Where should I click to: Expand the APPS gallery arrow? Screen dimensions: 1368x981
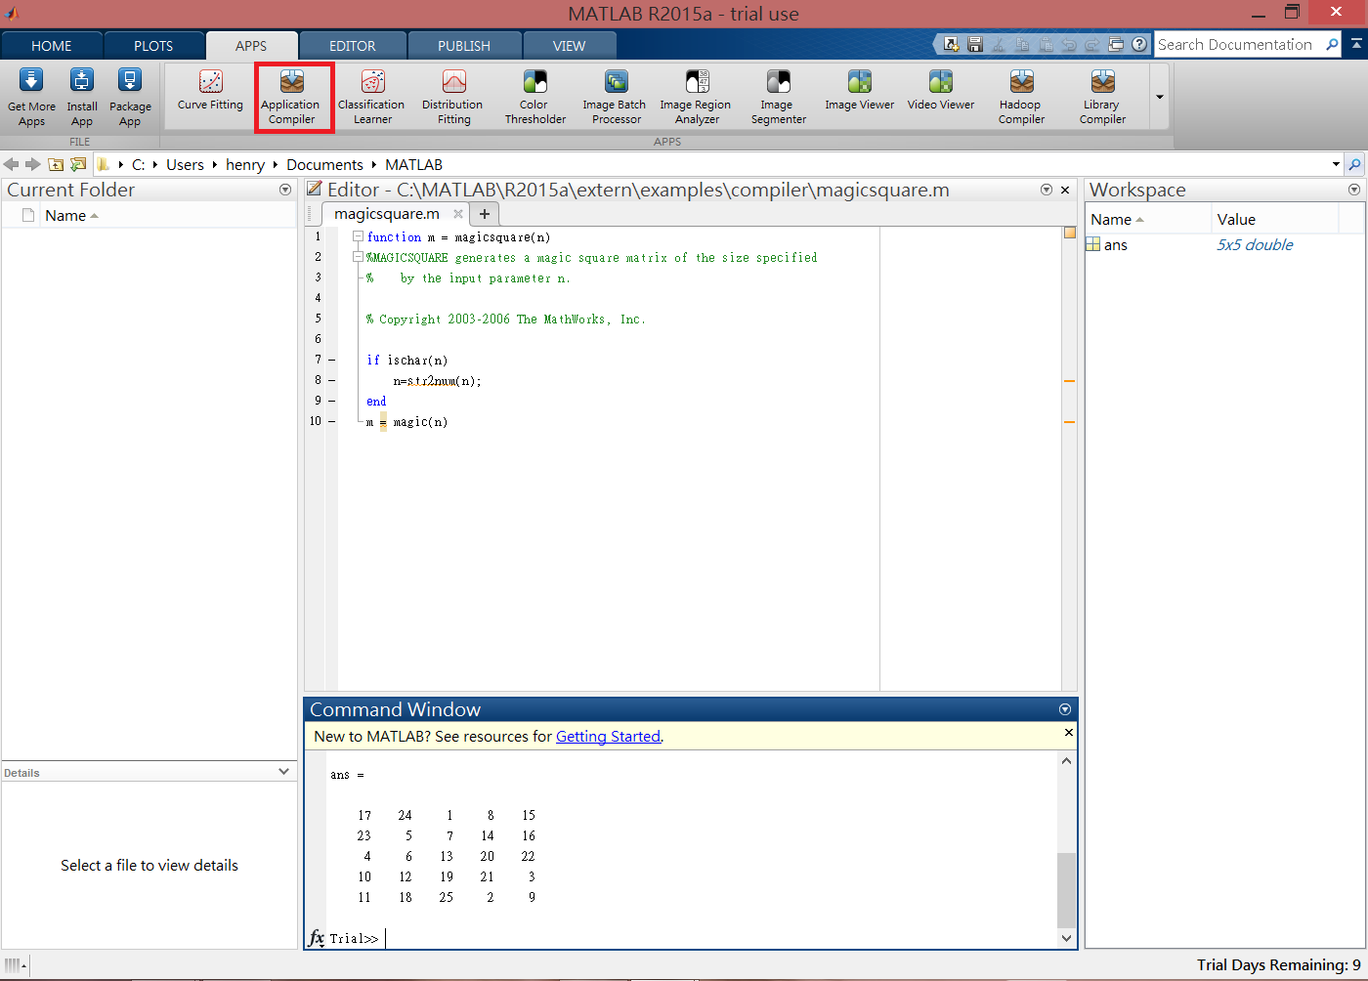(x=1159, y=95)
